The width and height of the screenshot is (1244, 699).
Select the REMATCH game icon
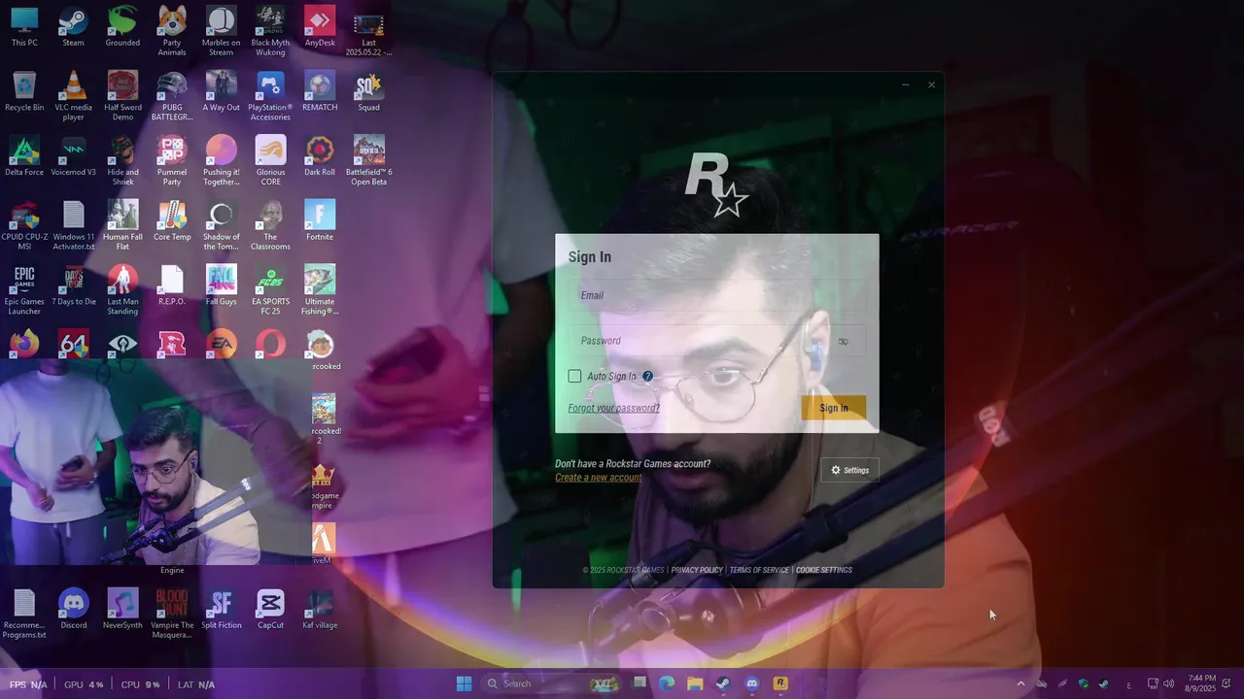pyautogui.click(x=320, y=91)
